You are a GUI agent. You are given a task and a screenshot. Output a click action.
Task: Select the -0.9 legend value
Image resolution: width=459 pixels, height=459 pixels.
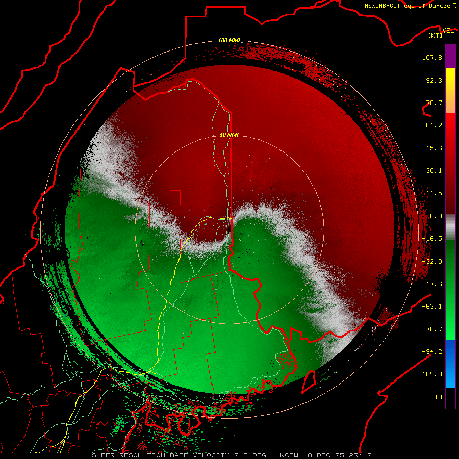tap(434, 216)
